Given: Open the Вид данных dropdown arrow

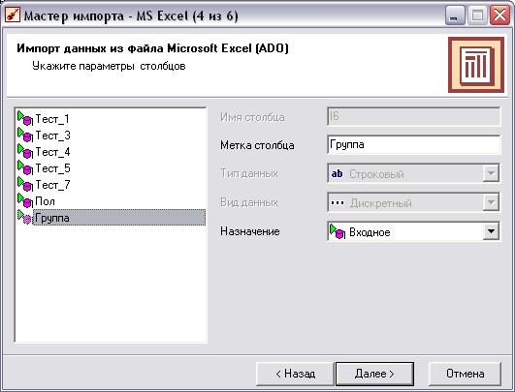Looking at the screenshot, I should click(x=491, y=202).
